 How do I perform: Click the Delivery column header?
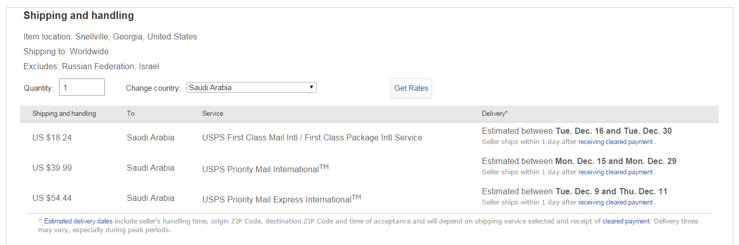495,114
